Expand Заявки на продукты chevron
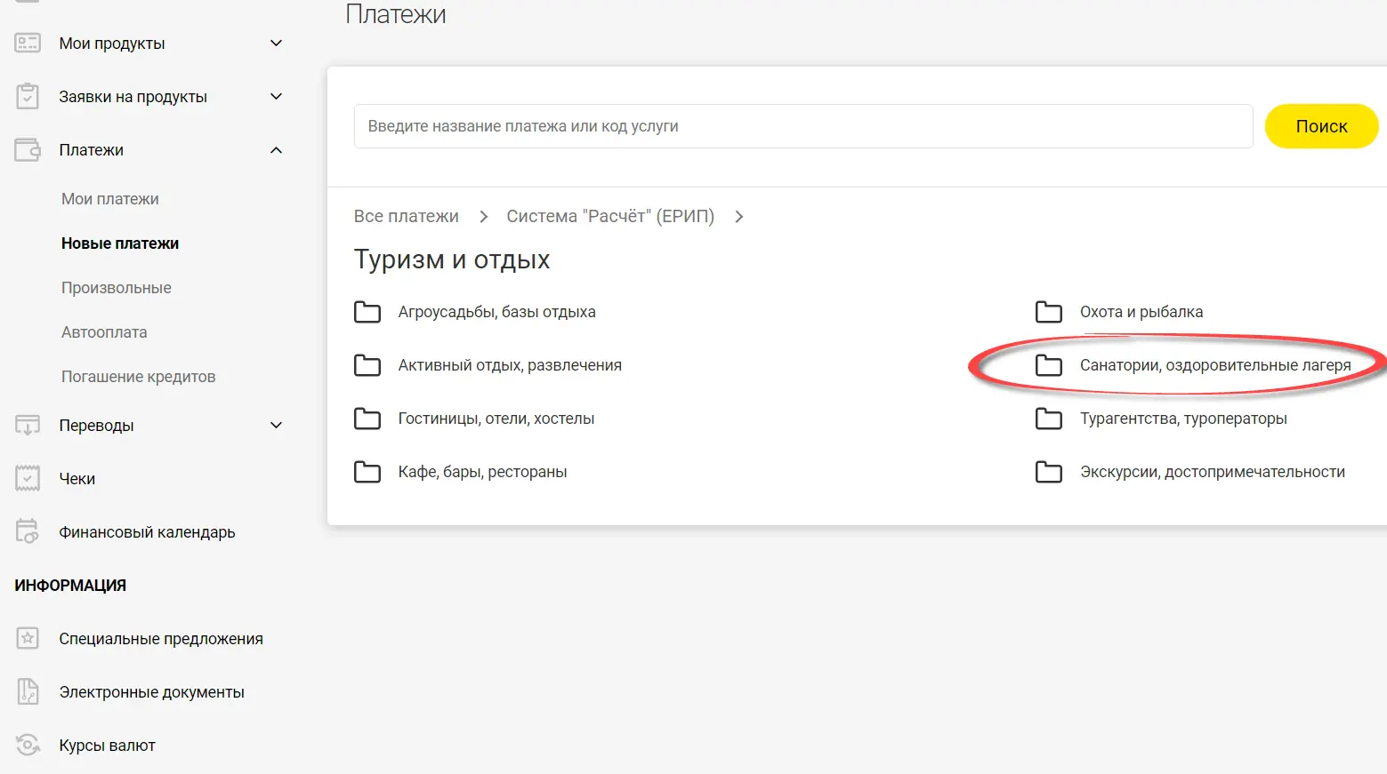Image resolution: width=1387 pixels, height=774 pixels. coord(276,97)
